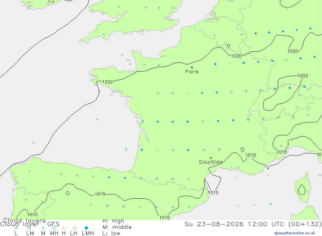Viewport: 322px width, 236px height.
Task: Click the black Paris city marker dot
Action: point(192,67)
